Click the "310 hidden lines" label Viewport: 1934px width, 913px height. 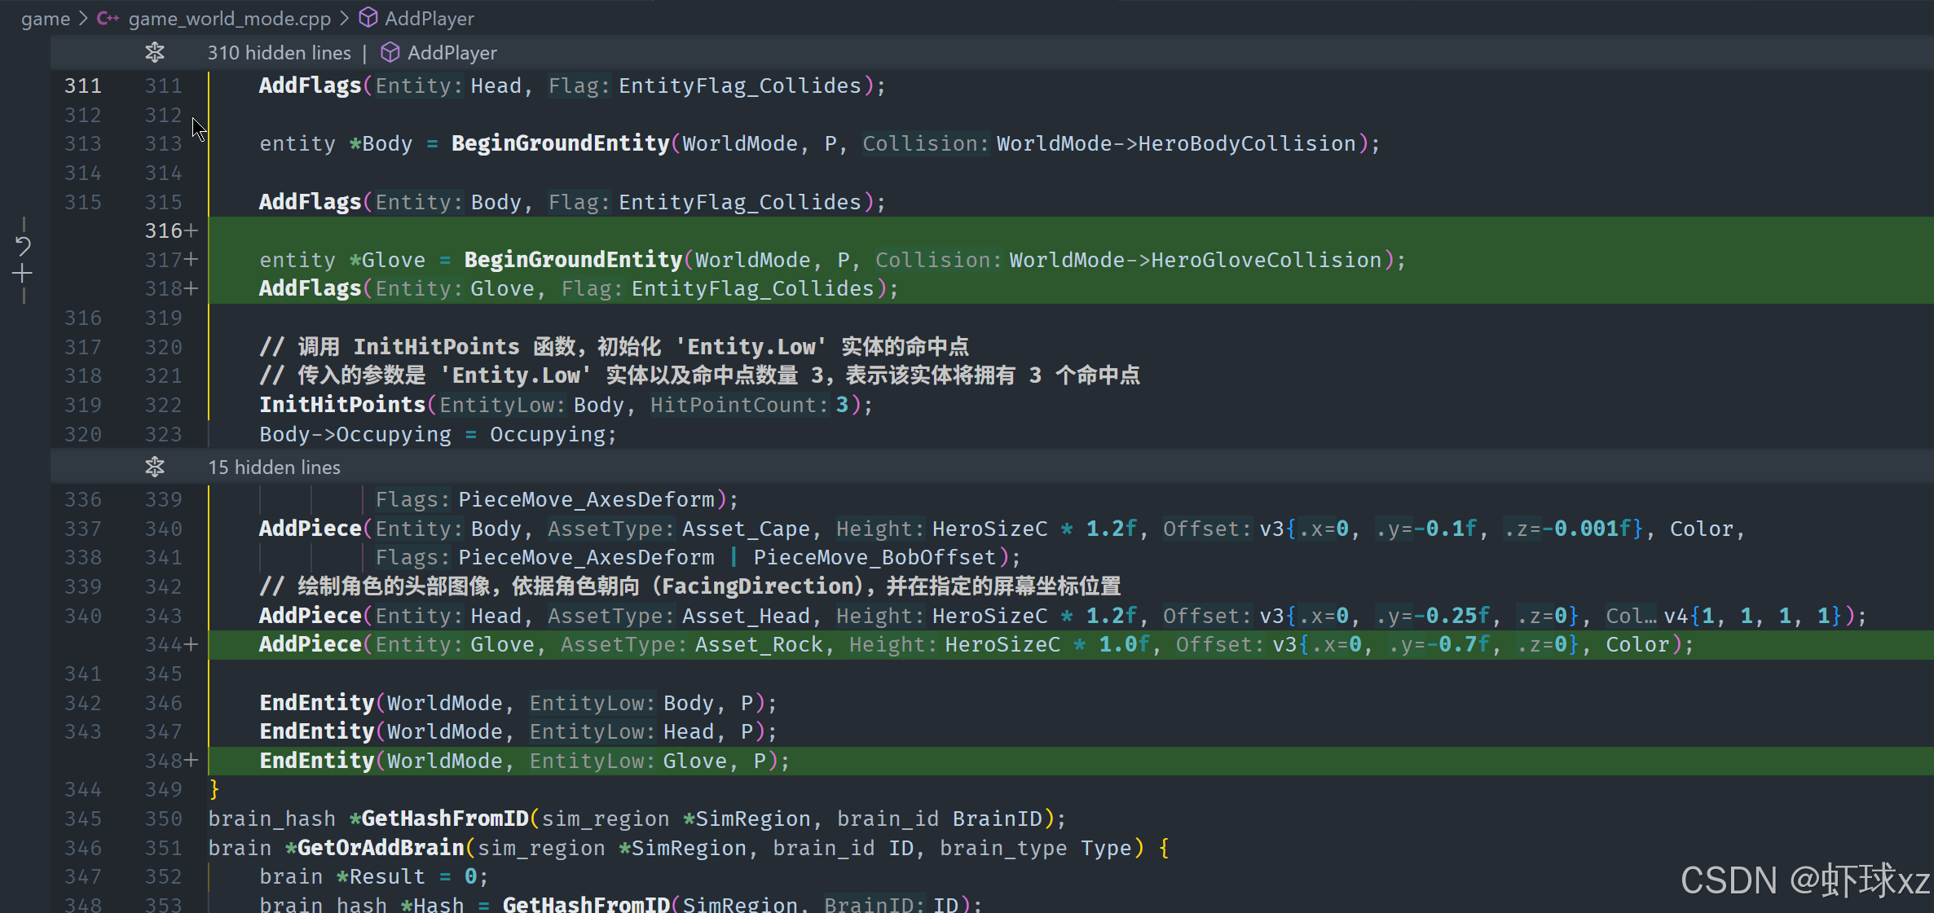coord(279,53)
